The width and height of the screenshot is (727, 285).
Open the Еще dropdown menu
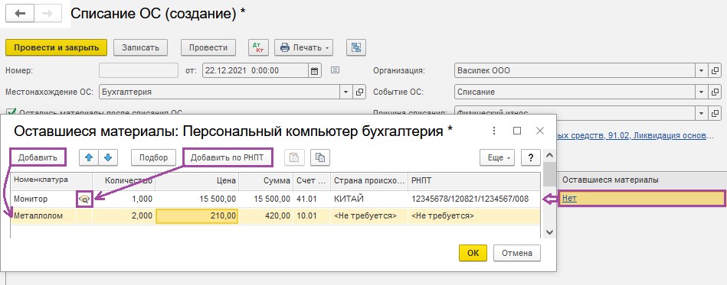point(498,157)
